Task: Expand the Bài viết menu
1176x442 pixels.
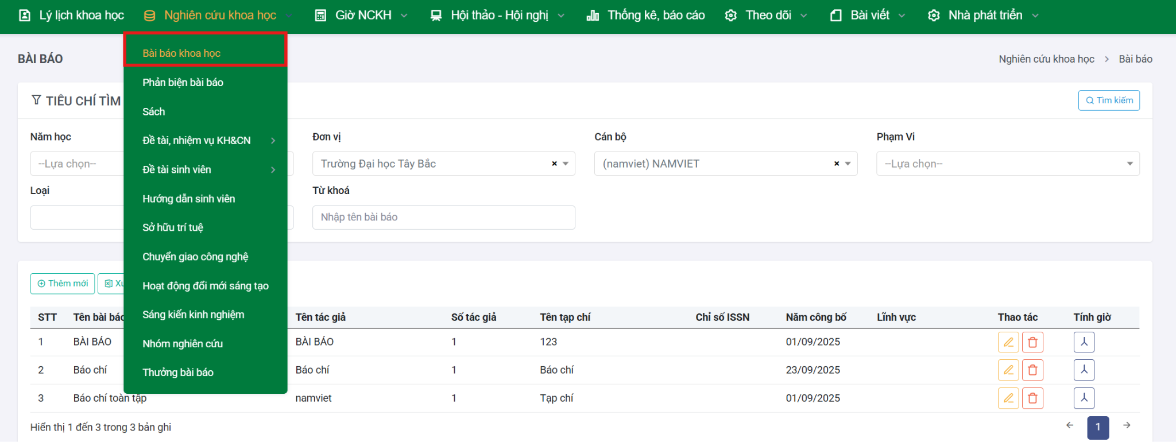Action: tap(867, 15)
